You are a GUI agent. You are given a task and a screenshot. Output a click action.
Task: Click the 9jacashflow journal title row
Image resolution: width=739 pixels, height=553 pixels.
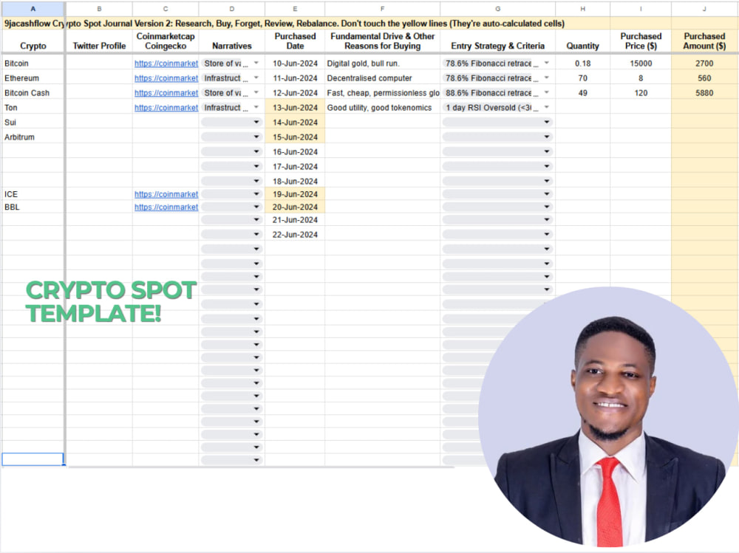click(370, 23)
